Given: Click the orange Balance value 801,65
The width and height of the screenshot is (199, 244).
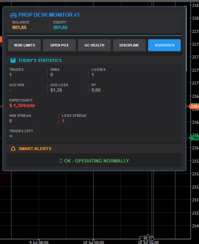Looking at the screenshot, I should pyautogui.click(x=20, y=28).
